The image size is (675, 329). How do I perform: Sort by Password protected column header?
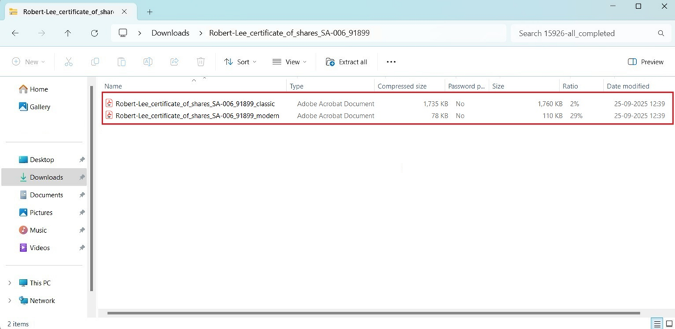(x=466, y=86)
